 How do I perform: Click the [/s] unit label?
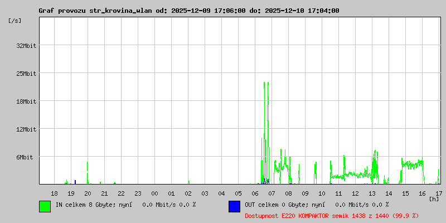(x=15, y=21)
